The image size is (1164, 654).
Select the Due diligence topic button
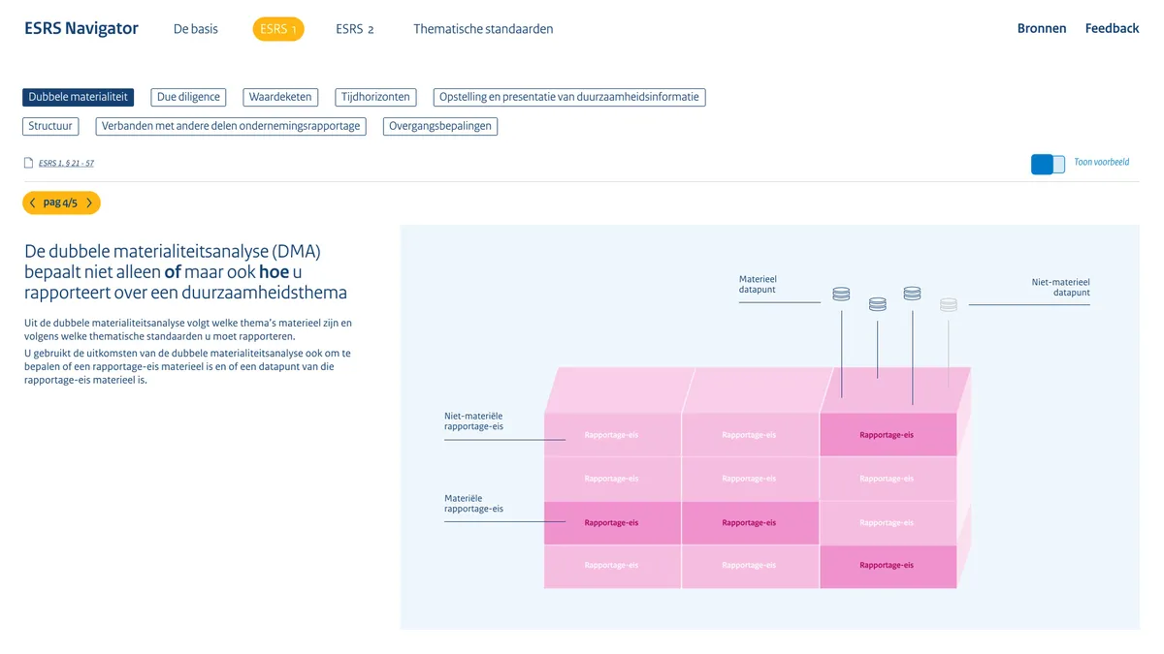(x=188, y=97)
